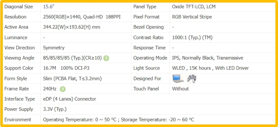
Task: Click the eDP (4 Lanes) Connector text
Action: pos(69,99)
